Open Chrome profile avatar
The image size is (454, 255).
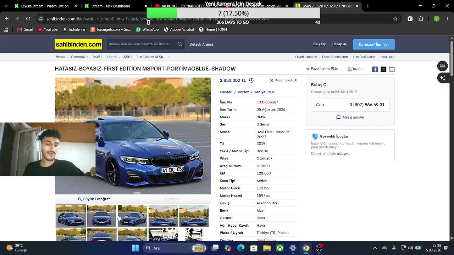(x=437, y=19)
